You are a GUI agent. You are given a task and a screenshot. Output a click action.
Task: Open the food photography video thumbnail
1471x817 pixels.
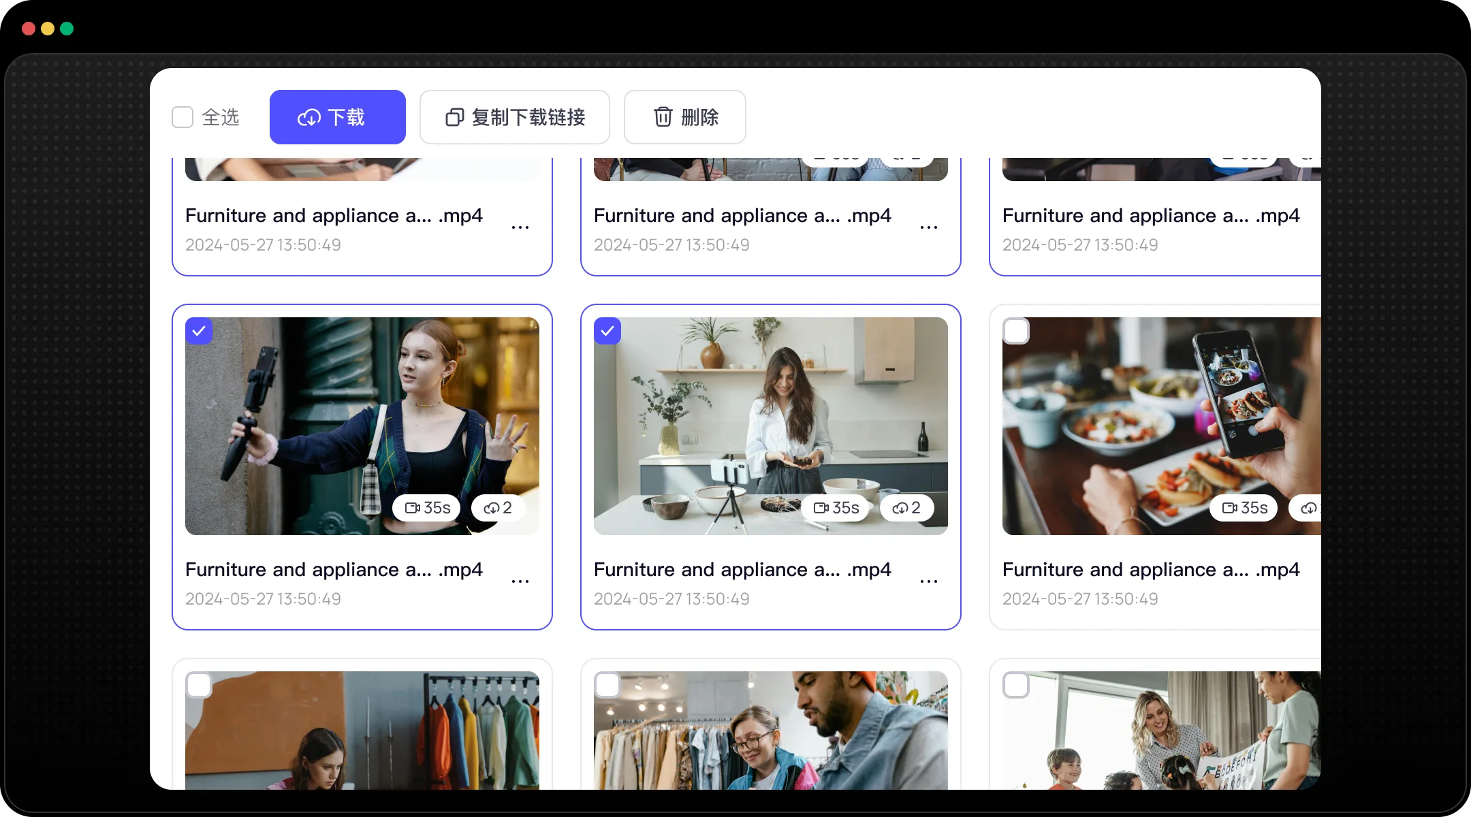pyautogui.click(x=1162, y=426)
